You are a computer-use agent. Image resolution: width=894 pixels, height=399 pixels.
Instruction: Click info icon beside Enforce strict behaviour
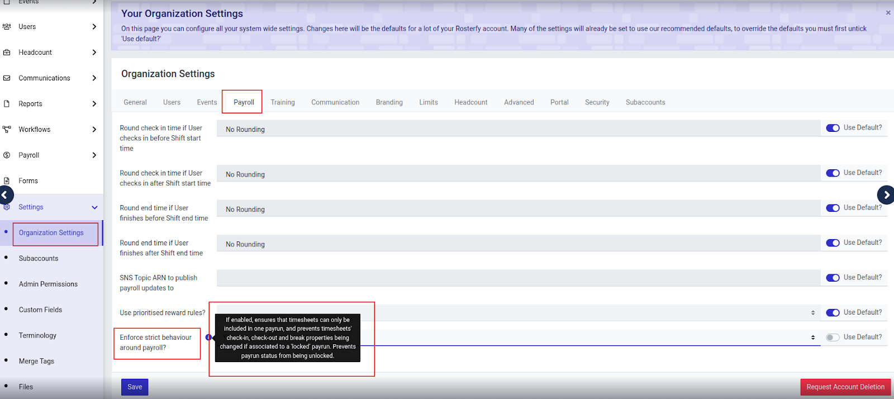click(208, 338)
